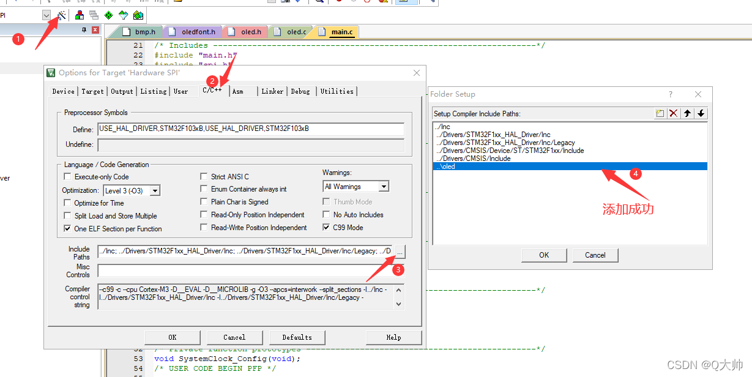
Task: Select the C/C++ tab
Action: 213,90
